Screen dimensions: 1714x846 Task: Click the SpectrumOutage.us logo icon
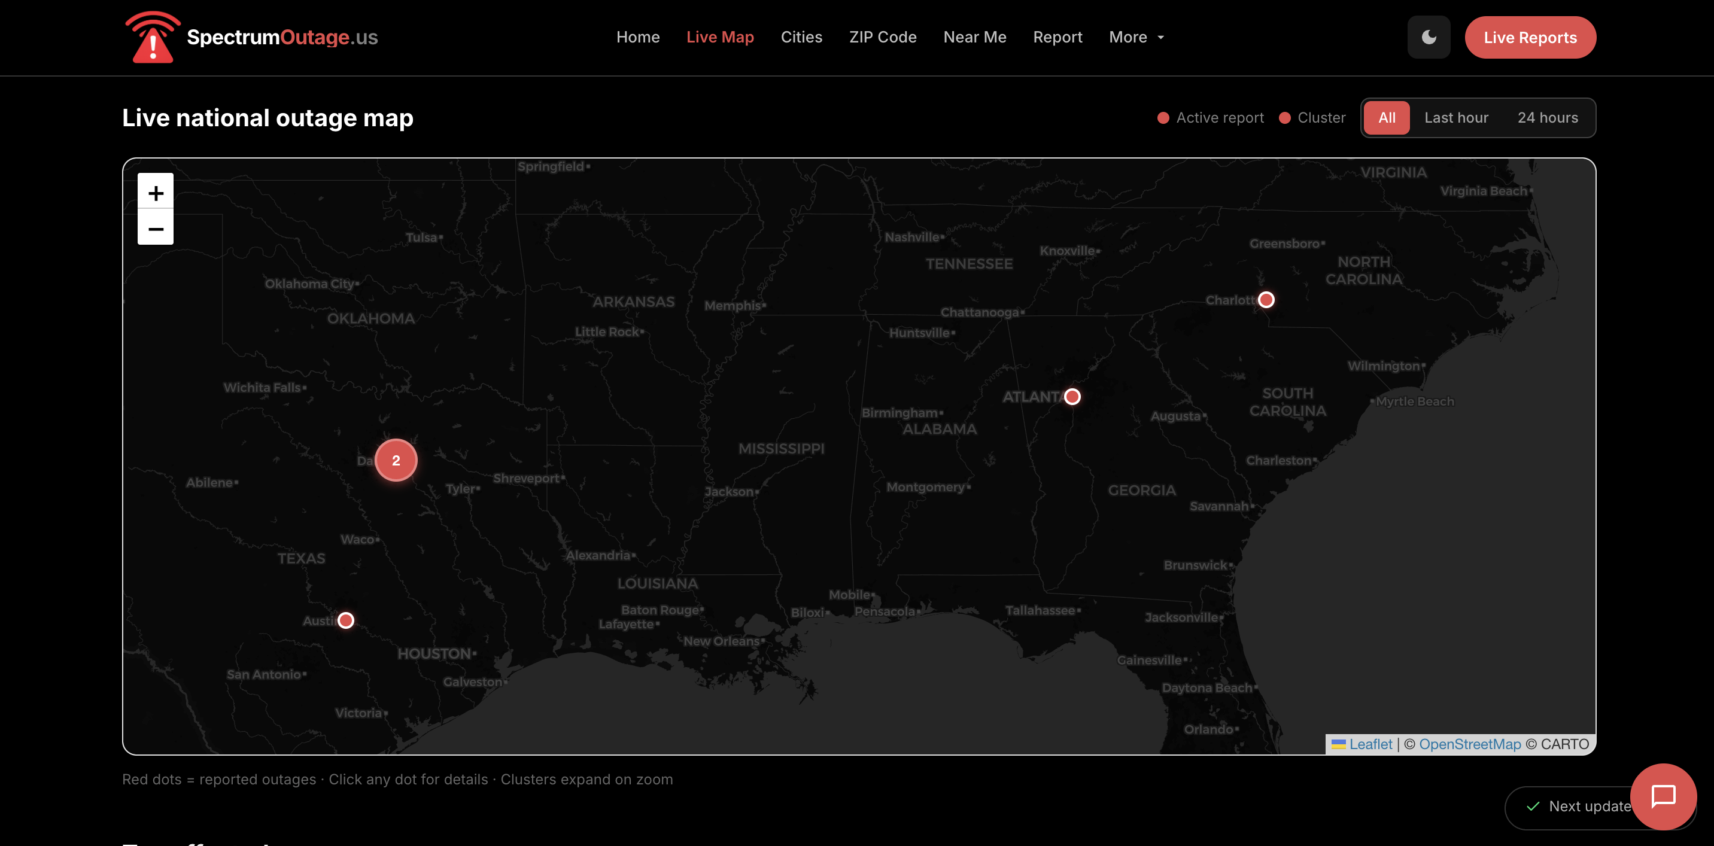click(x=153, y=37)
